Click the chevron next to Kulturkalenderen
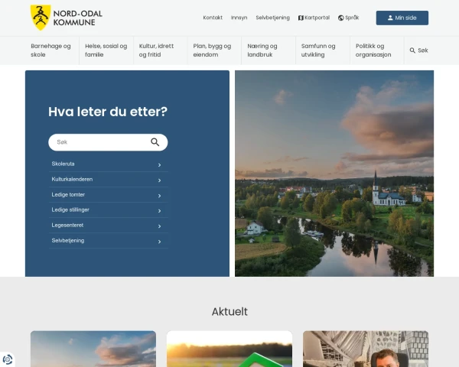Screen dimensions: 459x367 pos(160,180)
